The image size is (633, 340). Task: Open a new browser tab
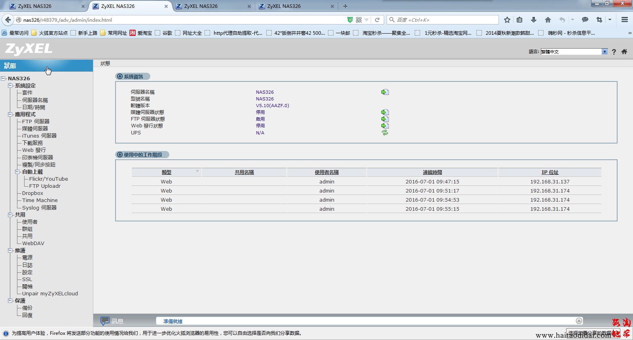coord(345,6)
